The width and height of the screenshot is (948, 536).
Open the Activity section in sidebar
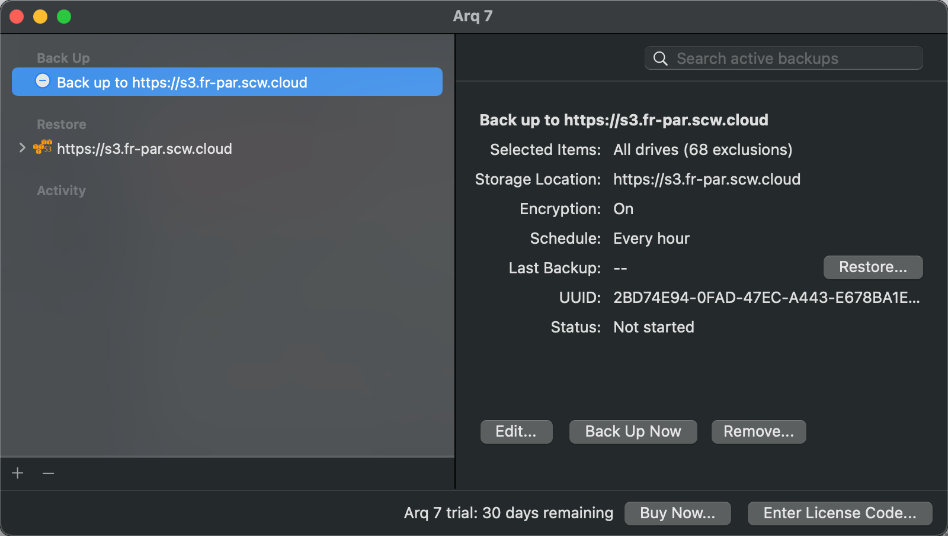(61, 190)
